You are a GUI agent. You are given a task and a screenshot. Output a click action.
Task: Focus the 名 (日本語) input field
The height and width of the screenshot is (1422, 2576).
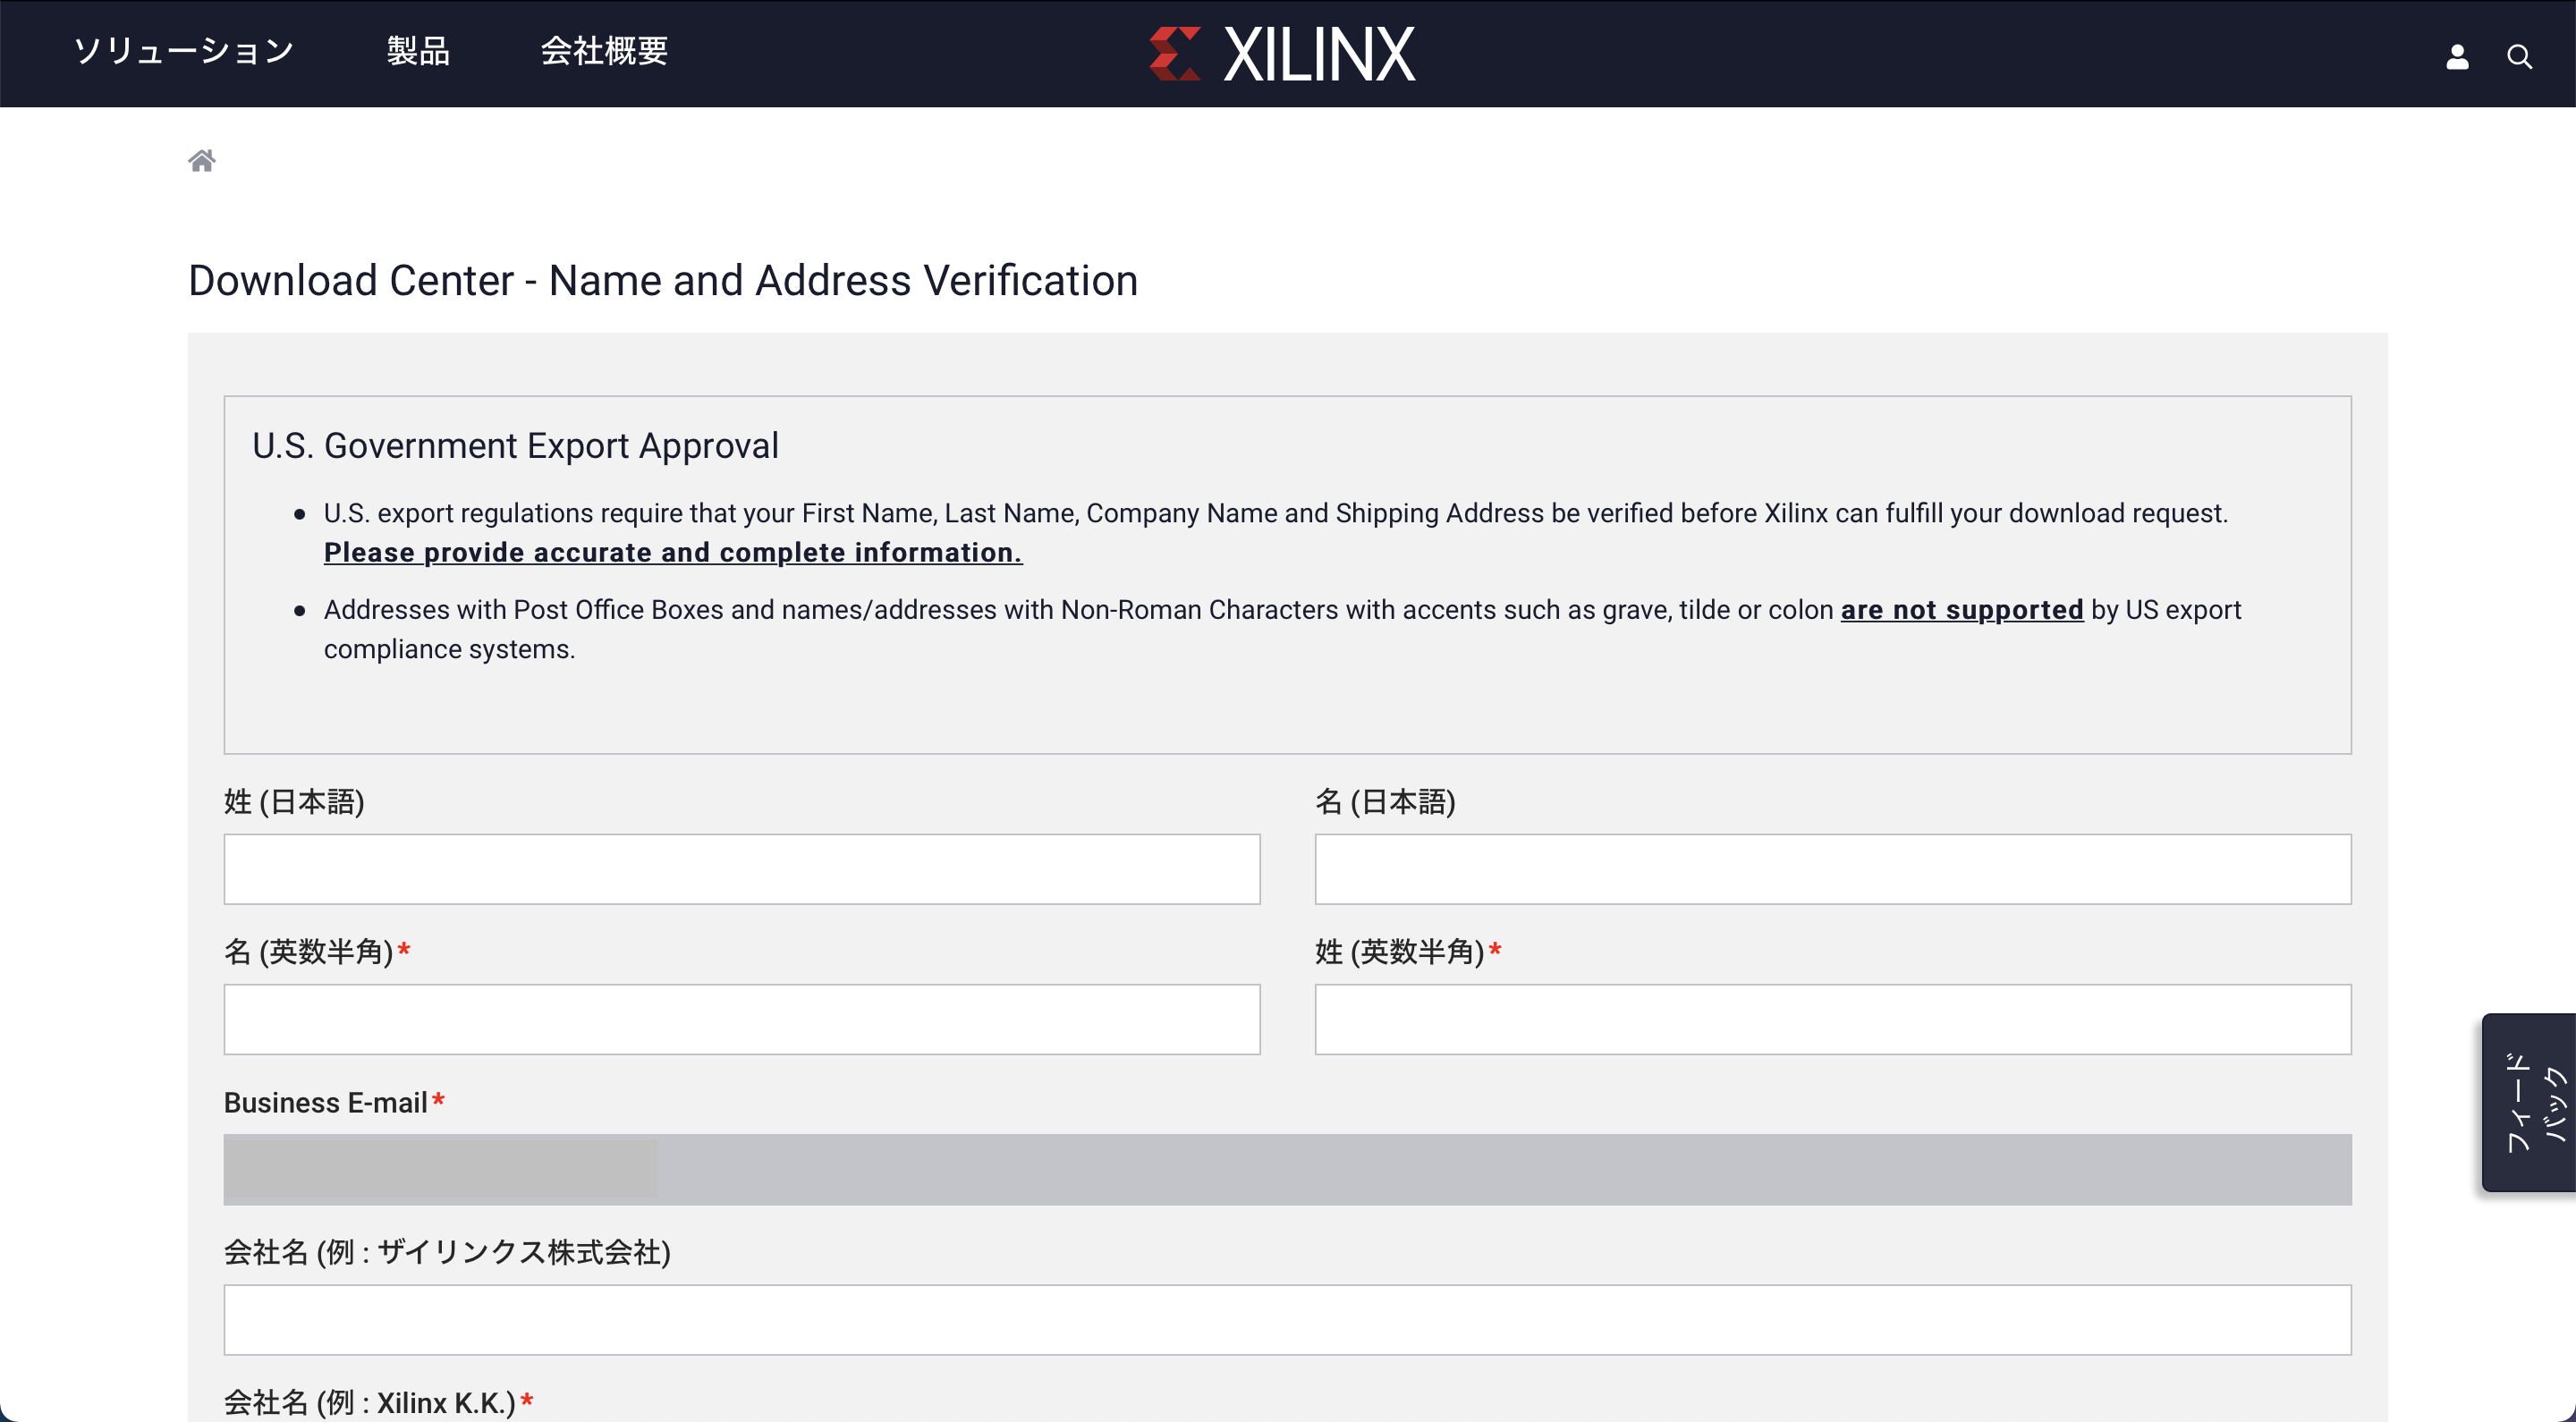1833,869
